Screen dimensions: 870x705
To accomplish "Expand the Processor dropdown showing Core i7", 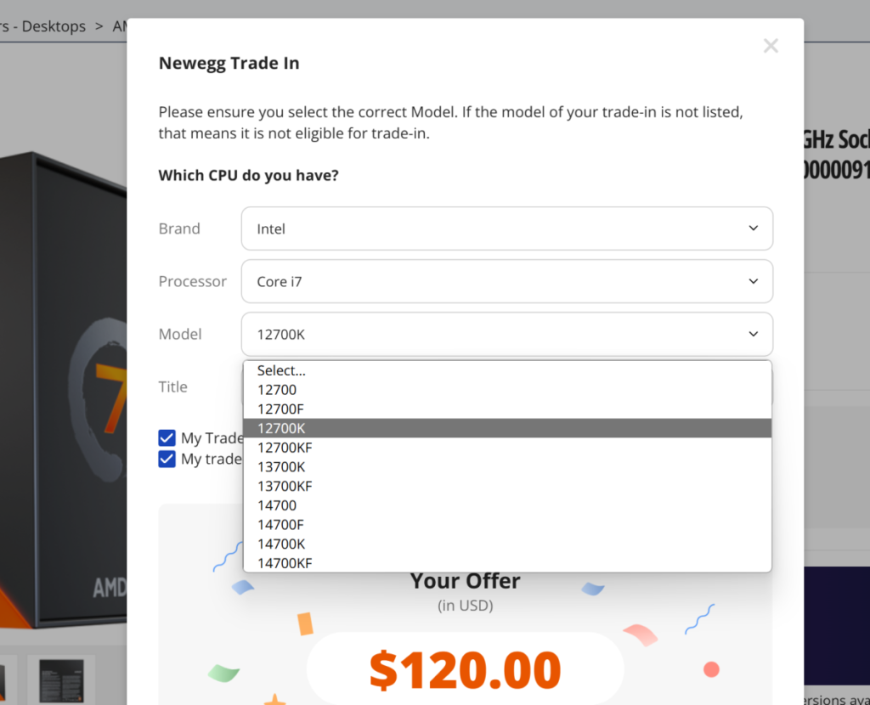I will coord(506,281).
